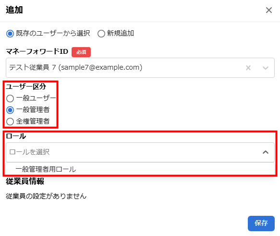Click the 従業員情報 heading

[25, 181]
